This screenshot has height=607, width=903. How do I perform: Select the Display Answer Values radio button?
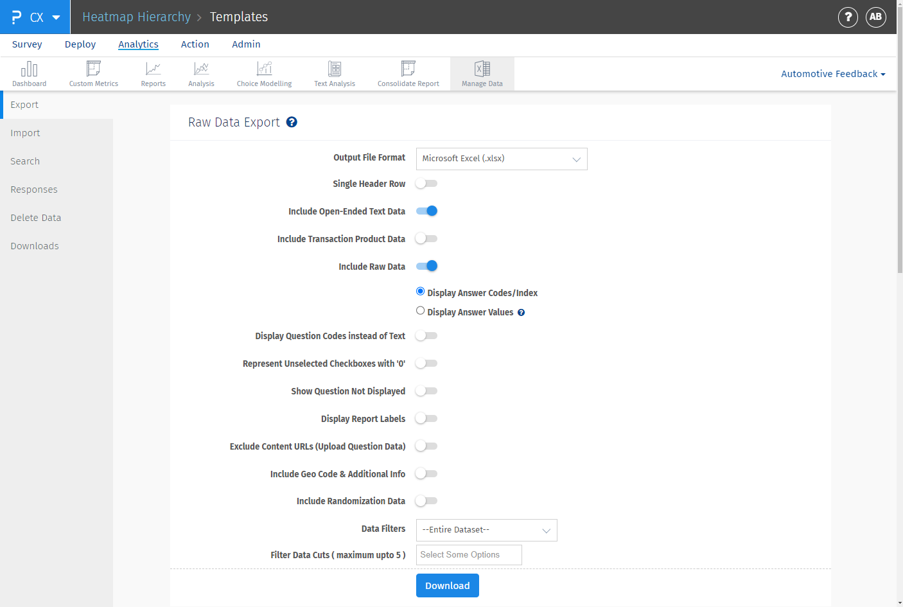420,311
